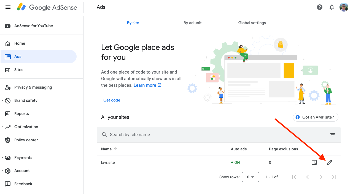This screenshot has width=353, height=194.
Task: Click the Get code button
Action: (112, 100)
